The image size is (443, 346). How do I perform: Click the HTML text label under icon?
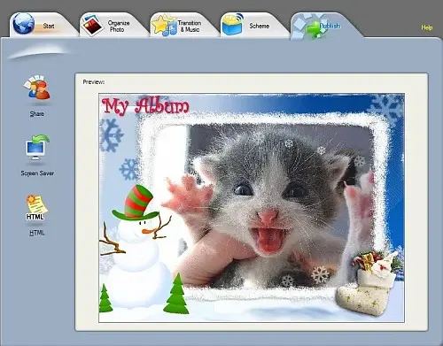pos(37,233)
